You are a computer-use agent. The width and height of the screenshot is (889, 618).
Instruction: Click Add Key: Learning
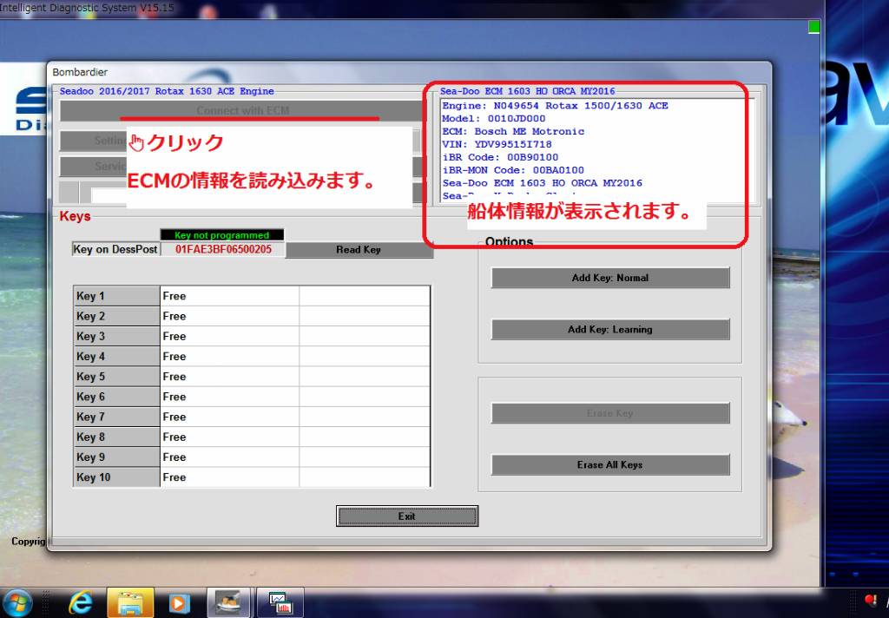click(x=610, y=330)
